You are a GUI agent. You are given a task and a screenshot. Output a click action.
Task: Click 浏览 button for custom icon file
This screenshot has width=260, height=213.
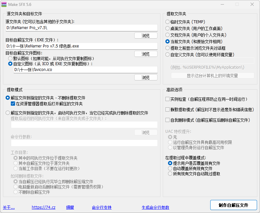[146, 78]
